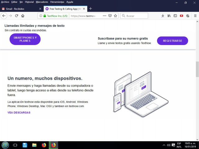Click the Smartphones y Planes button

pos(25,39)
